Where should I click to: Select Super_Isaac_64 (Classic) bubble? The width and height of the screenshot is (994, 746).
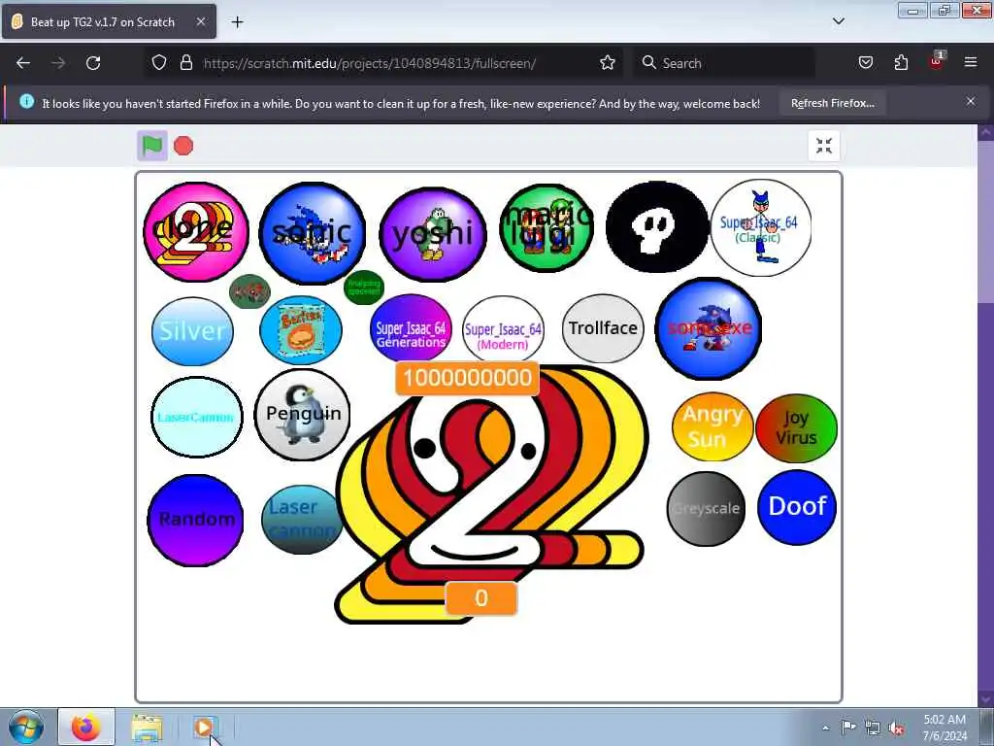[761, 227]
